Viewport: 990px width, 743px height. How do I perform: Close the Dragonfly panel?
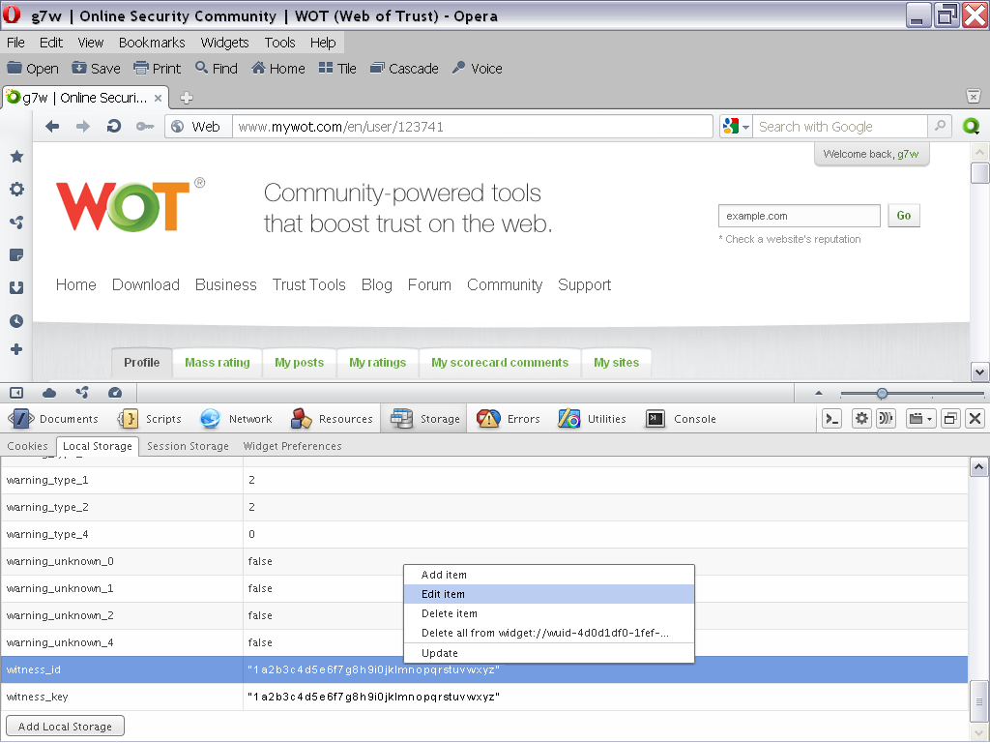[x=975, y=418]
